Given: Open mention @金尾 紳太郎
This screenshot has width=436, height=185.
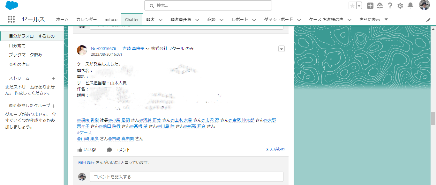Looking at the screenshot, I should tap(241, 120).
